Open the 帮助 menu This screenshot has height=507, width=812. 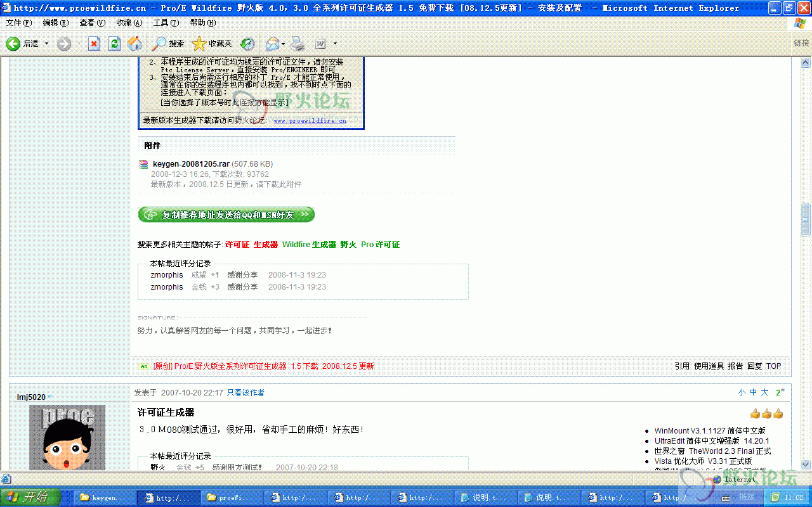pyautogui.click(x=202, y=22)
